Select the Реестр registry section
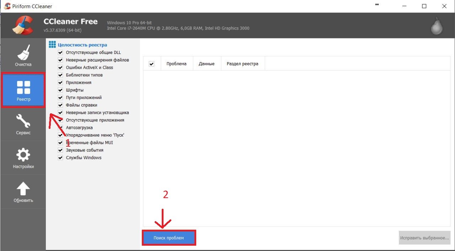 (23, 90)
